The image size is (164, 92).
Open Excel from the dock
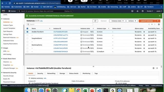pyautogui.click(x=85, y=90)
